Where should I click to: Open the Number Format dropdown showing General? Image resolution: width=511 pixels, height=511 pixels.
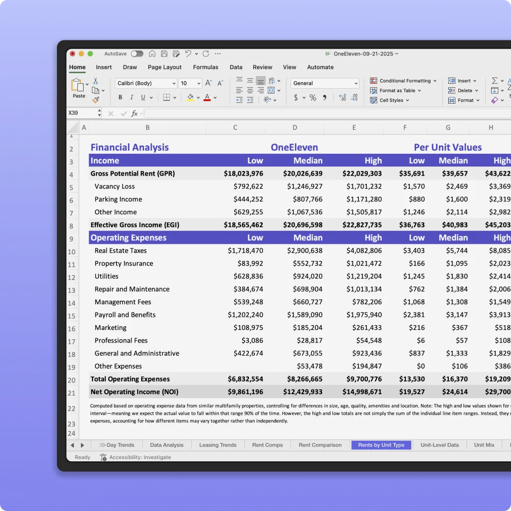pyautogui.click(x=325, y=83)
